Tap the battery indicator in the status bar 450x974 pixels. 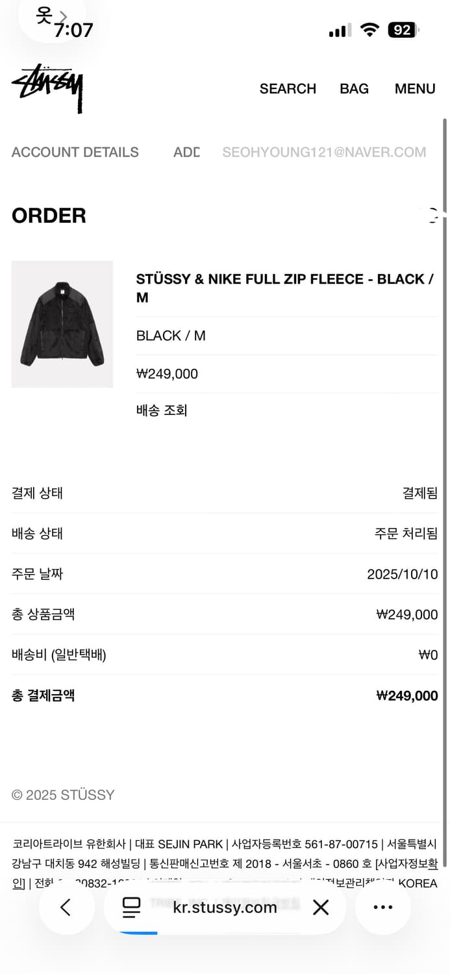[x=403, y=30]
